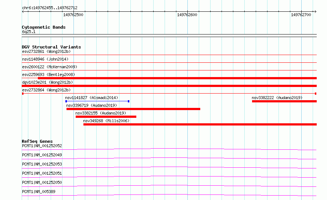Open variant esv2732861 (Wong2012b) label

pos(46,51)
